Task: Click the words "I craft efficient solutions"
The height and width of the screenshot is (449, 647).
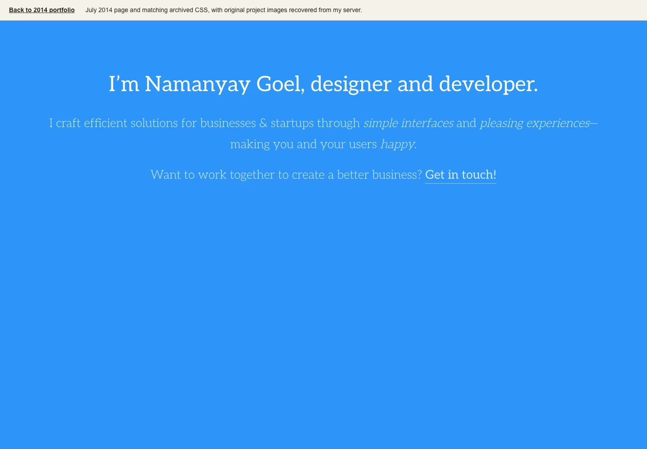Action: pos(114,123)
